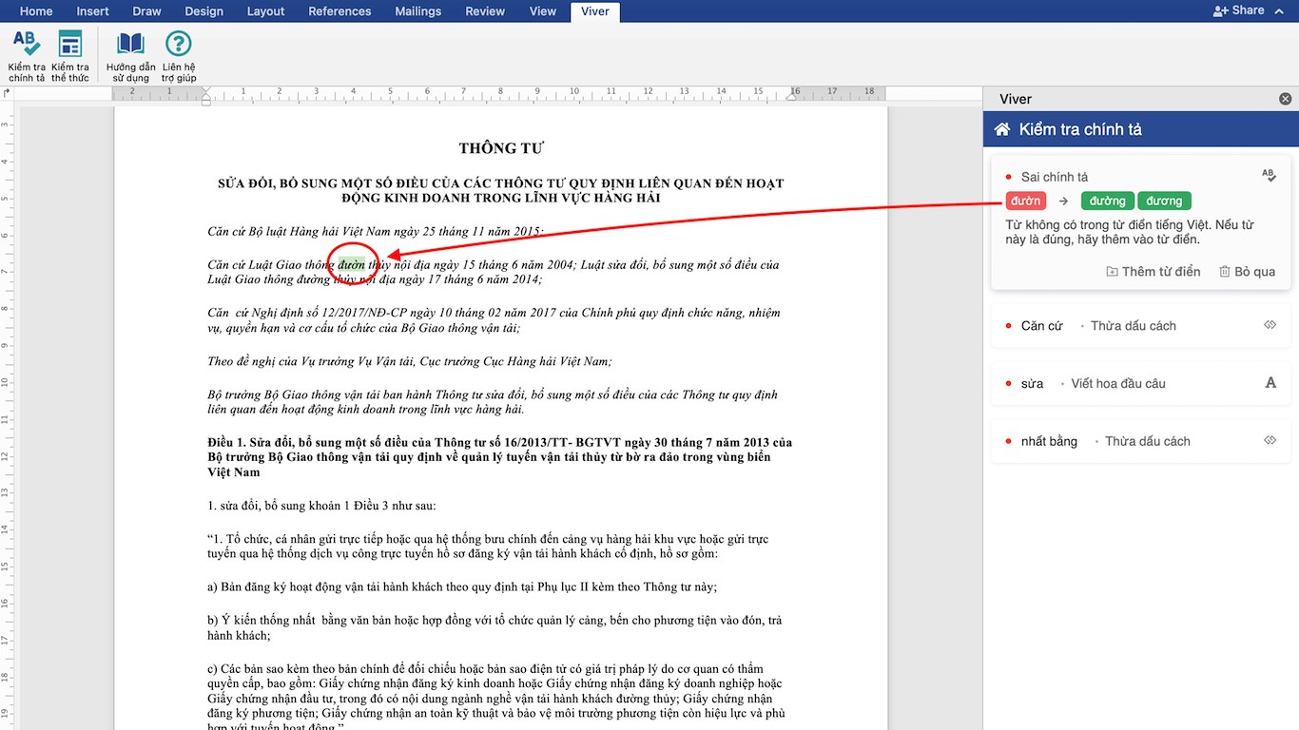Open Liên hệ trợ giúp help contact
1299x730 pixels.
click(179, 56)
